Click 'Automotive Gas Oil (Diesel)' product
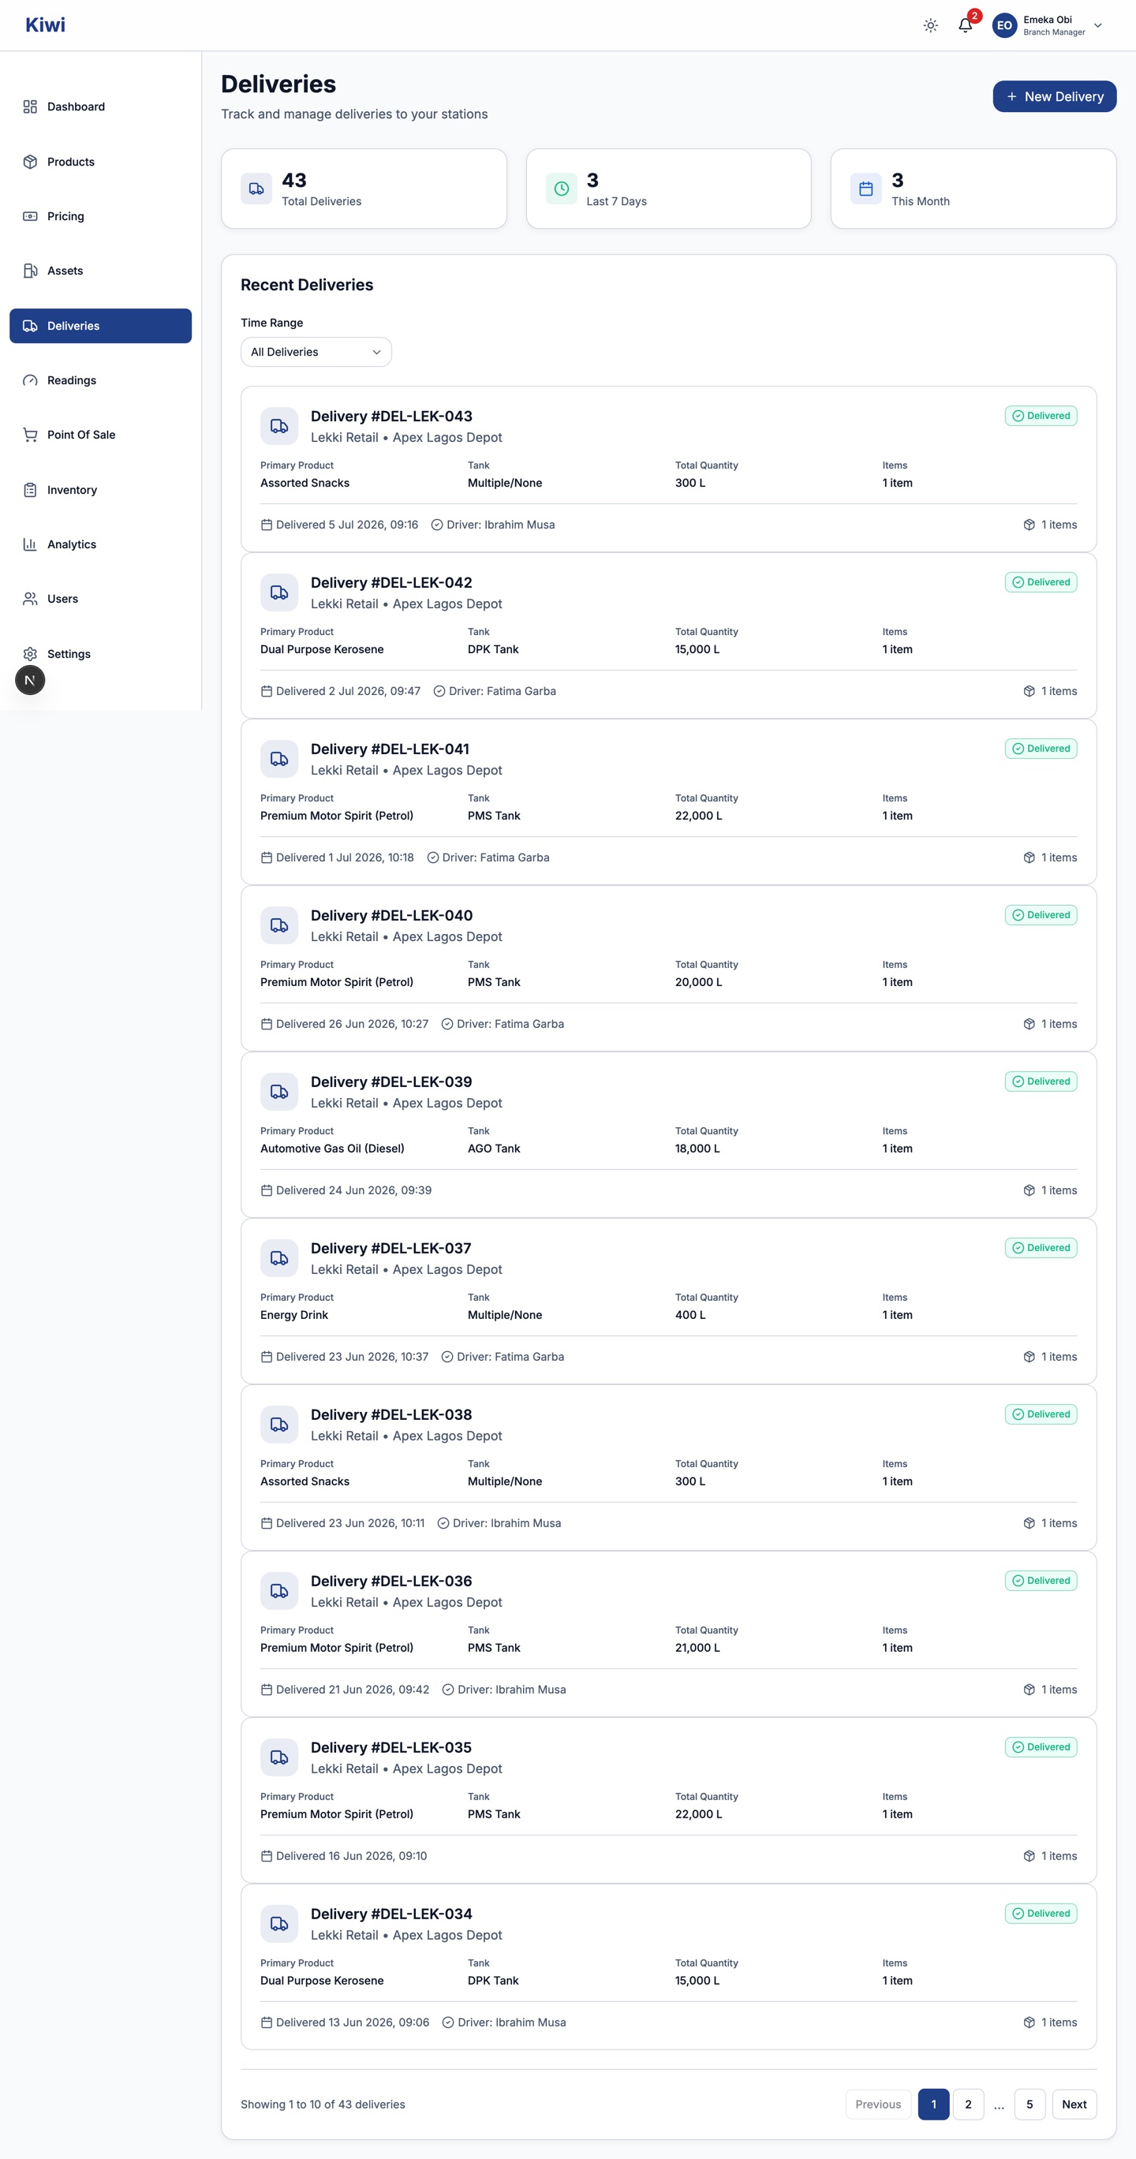1136x2159 pixels. coord(332,1149)
